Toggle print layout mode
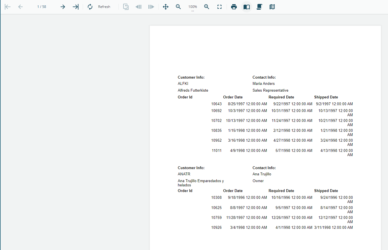 point(125,7)
